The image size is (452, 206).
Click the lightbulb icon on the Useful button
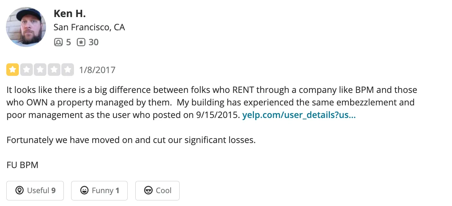[20, 190]
